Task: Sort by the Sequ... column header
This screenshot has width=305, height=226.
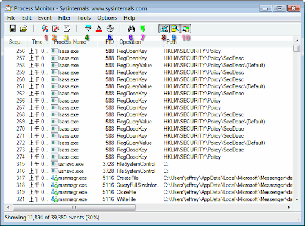Action: [16, 42]
